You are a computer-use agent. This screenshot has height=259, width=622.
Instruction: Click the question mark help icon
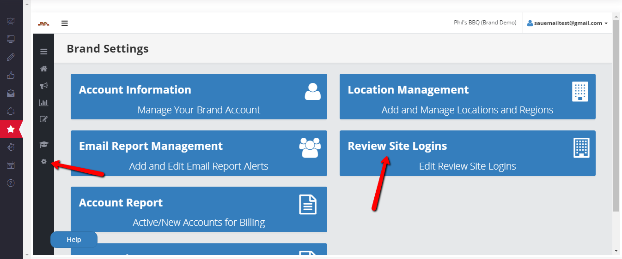pyautogui.click(x=11, y=183)
